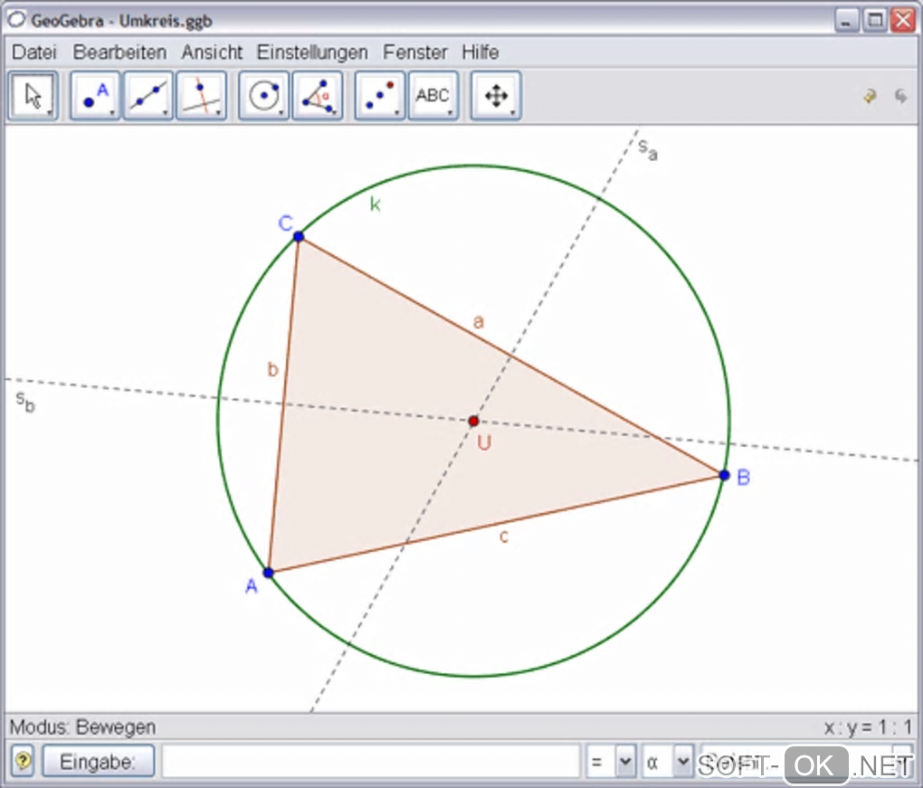
Task: Open the Ansicht menu
Action: click(x=212, y=52)
